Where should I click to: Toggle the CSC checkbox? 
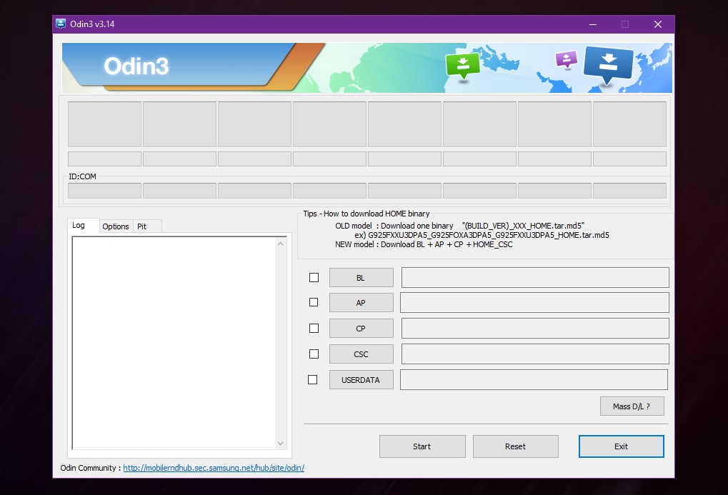(314, 354)
